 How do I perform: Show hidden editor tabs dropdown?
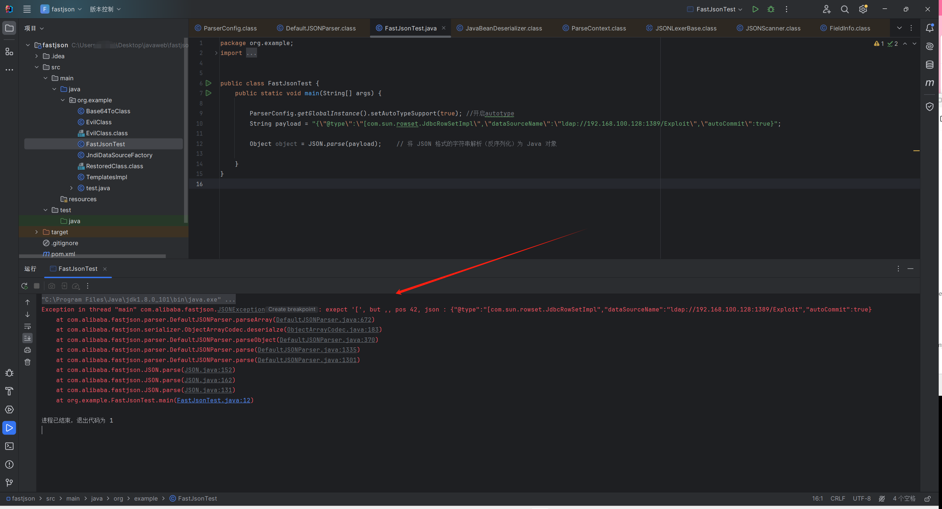(899, 28)
